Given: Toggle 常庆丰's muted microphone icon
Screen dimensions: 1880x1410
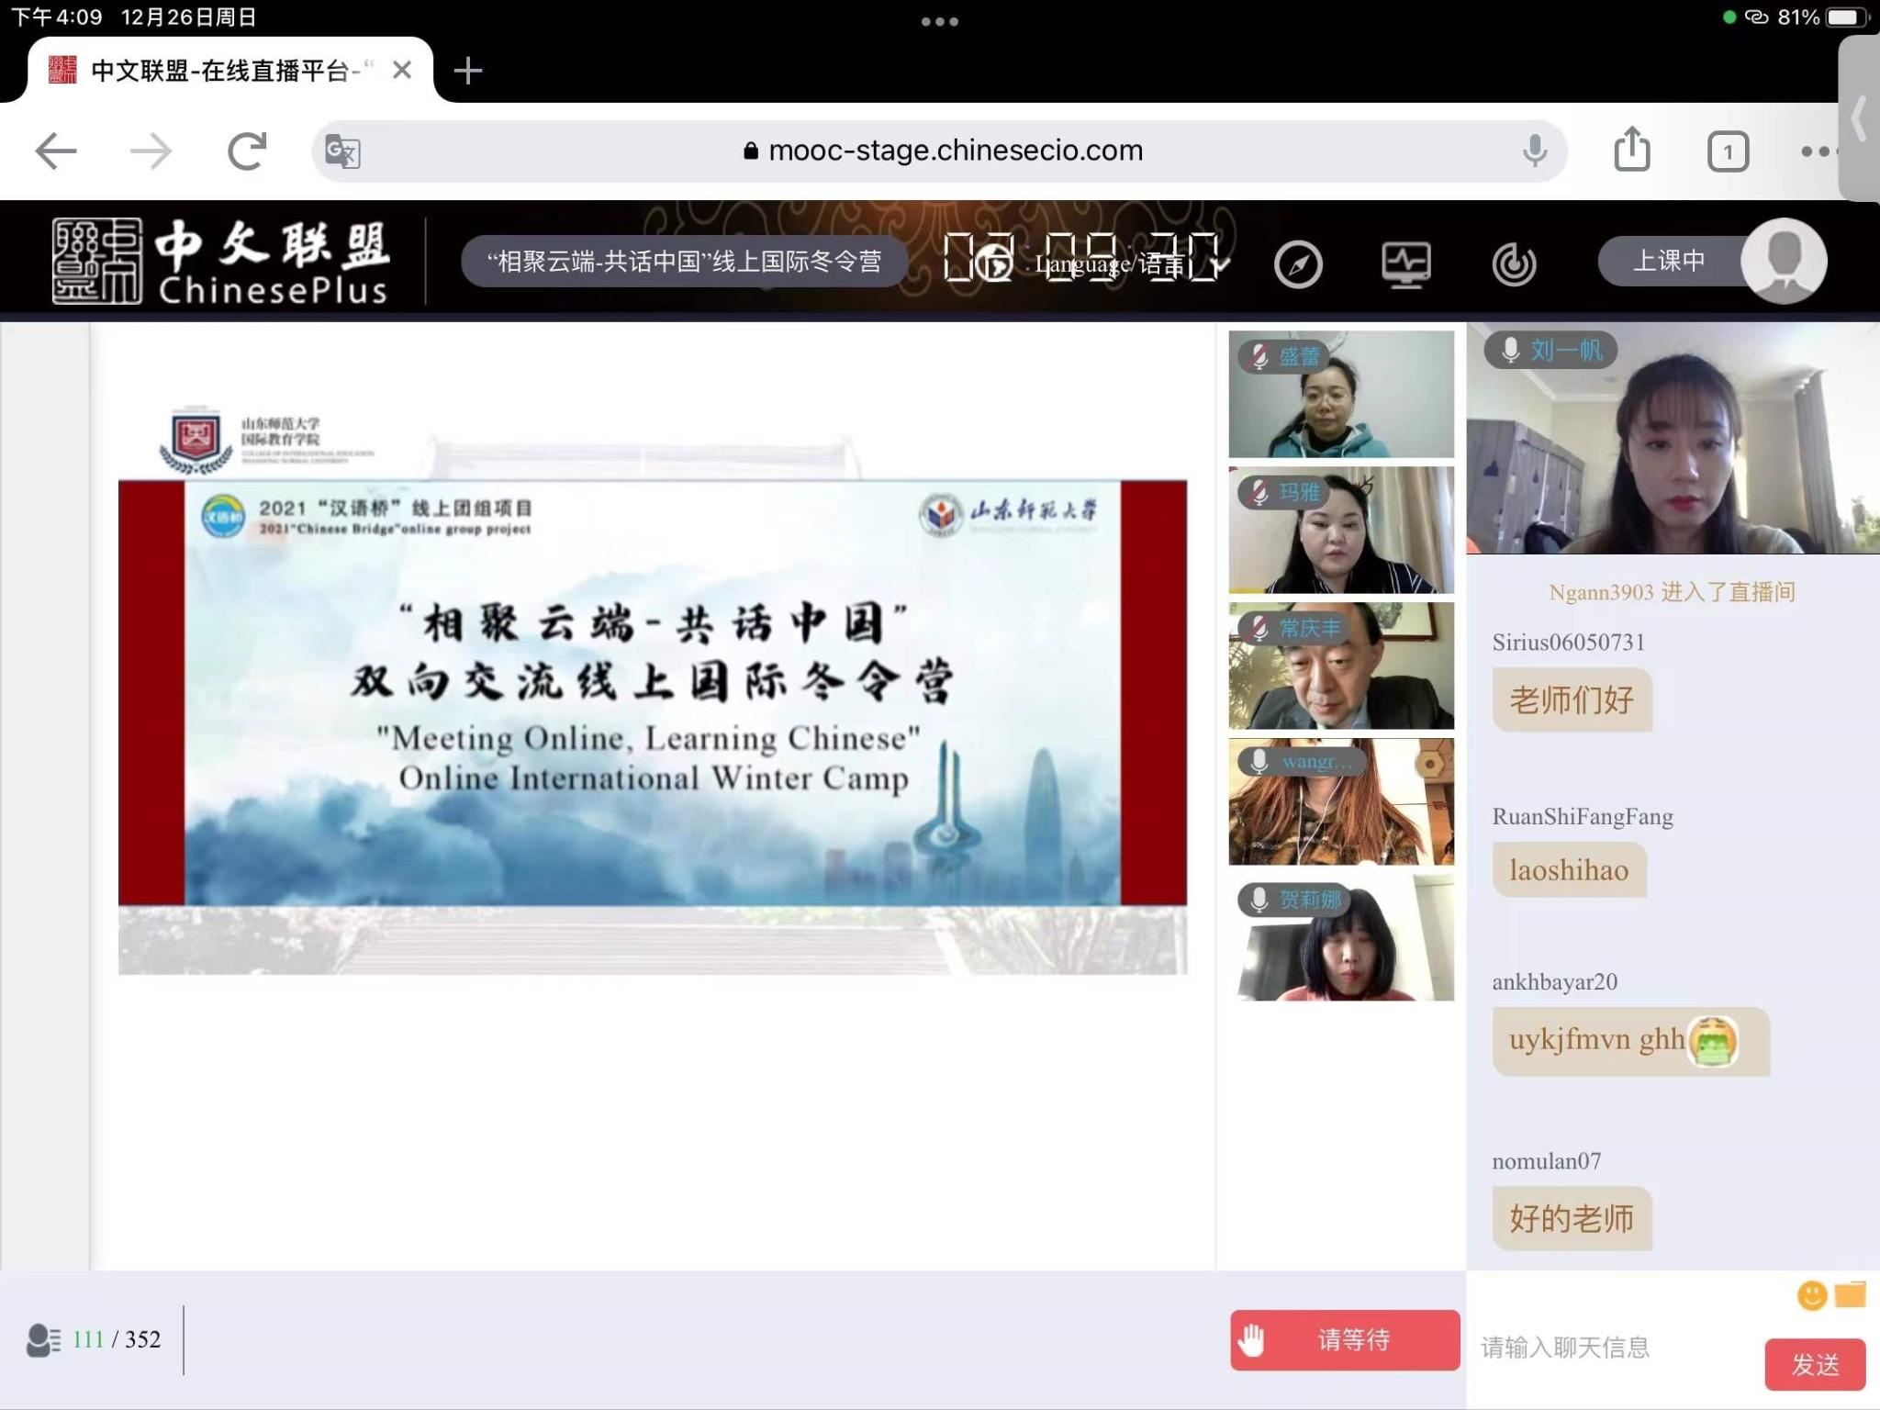Looking at the screenshot, I should pos(1259,628).
